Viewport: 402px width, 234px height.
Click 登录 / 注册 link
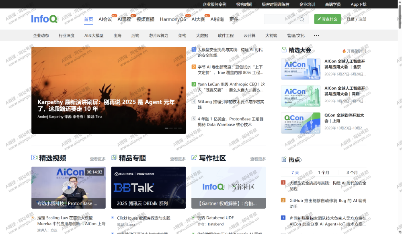click(x=356, y=19)
